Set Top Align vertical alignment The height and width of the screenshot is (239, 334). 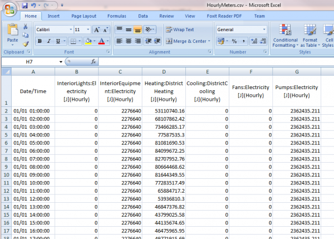point(119,30)
